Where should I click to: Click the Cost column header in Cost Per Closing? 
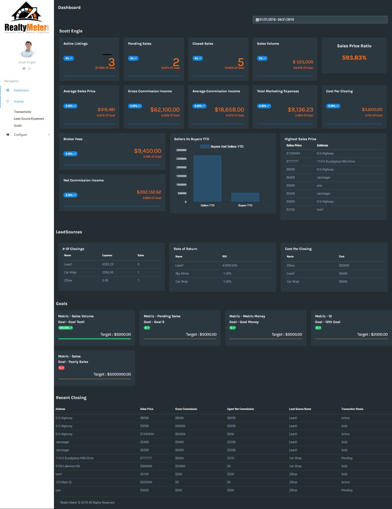click(341, 257)
